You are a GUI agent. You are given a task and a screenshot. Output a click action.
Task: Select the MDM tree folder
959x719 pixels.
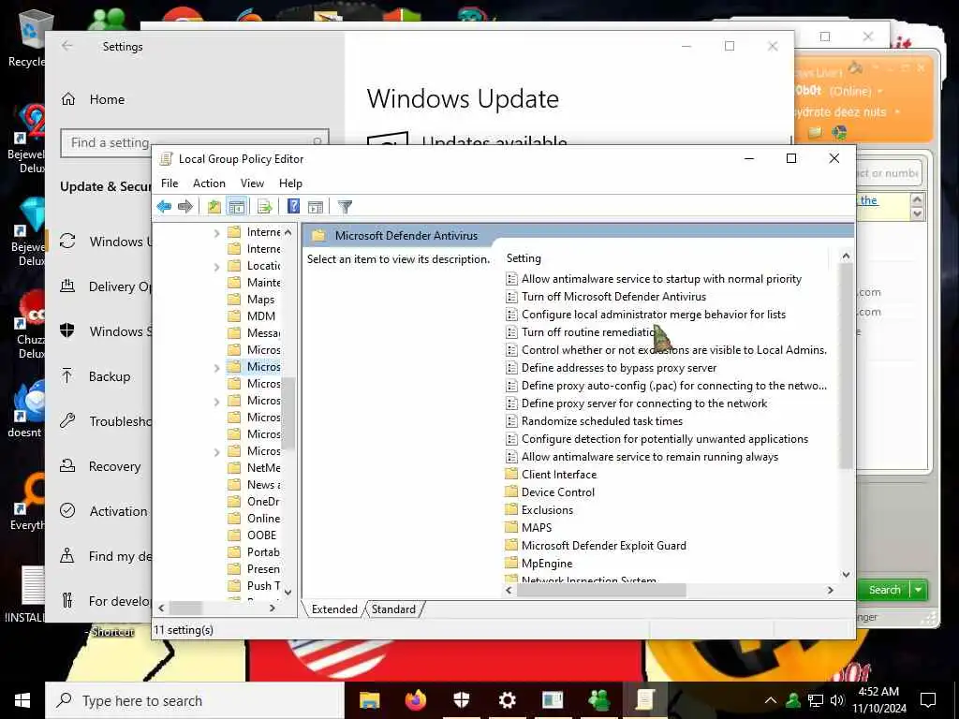pos(261,316)
